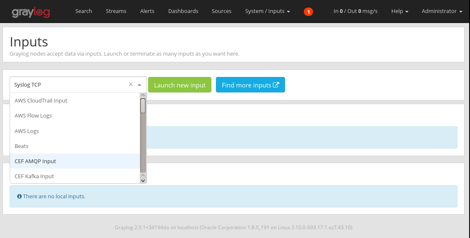Choose CEF Kafka Input option
Viewport: 470px width, 238px height.
(75, 176)
